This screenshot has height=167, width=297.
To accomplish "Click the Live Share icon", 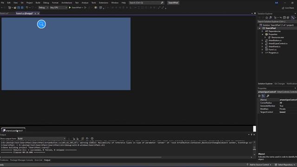I will 283,8.
